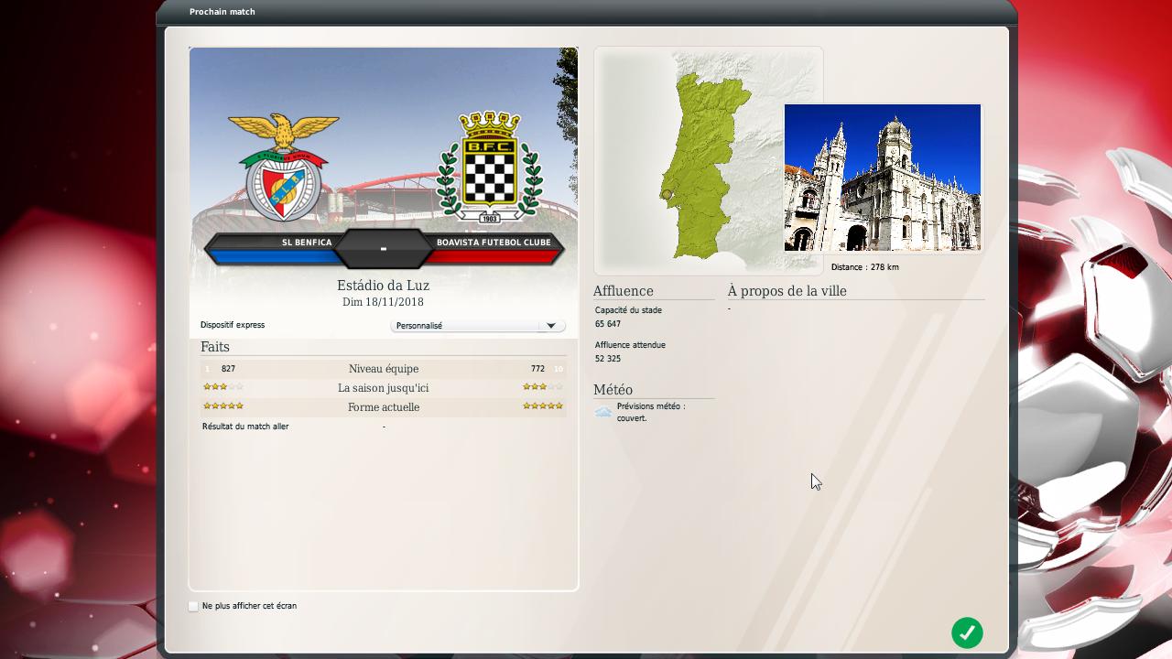Click Benfica's league position badge '1'
Viewport: 1172px width, 659px height.
pyautogui.click(x=208, y=369)
